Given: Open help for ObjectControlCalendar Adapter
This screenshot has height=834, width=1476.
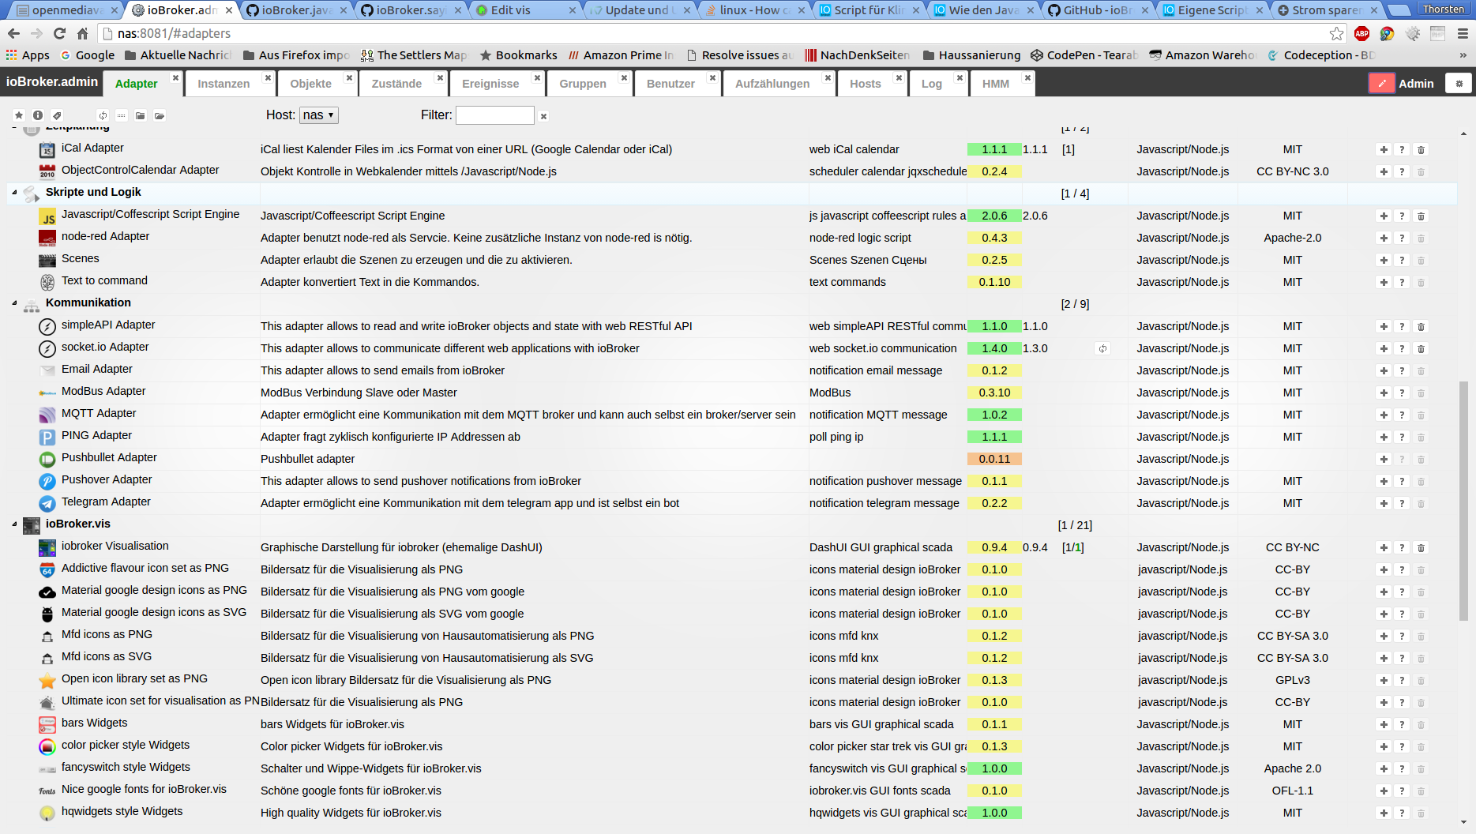Looking at the screenshot, I should point(1403,171).
